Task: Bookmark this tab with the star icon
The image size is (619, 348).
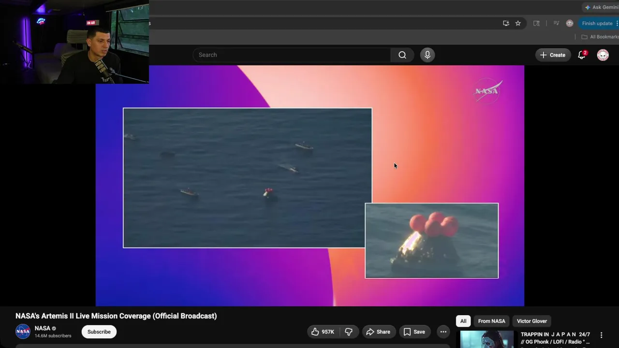Action: point(518,23)
